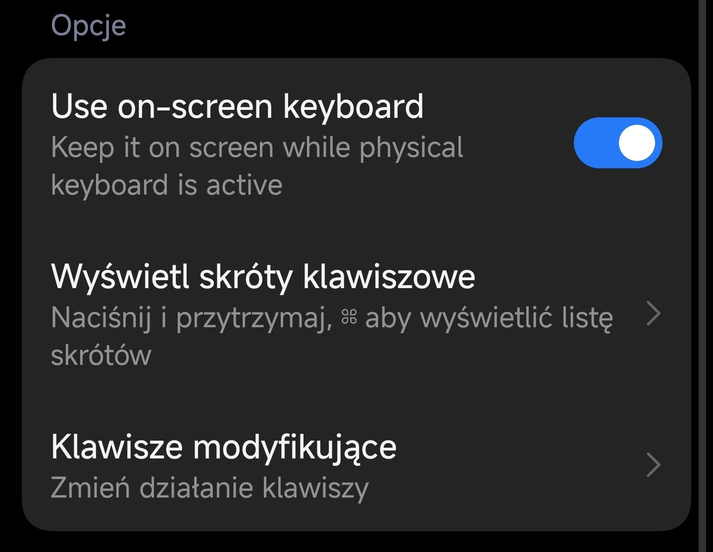Expand Wyświetl skróty klawiszowe via its chevron
The image size is (713, 552).
654,314
